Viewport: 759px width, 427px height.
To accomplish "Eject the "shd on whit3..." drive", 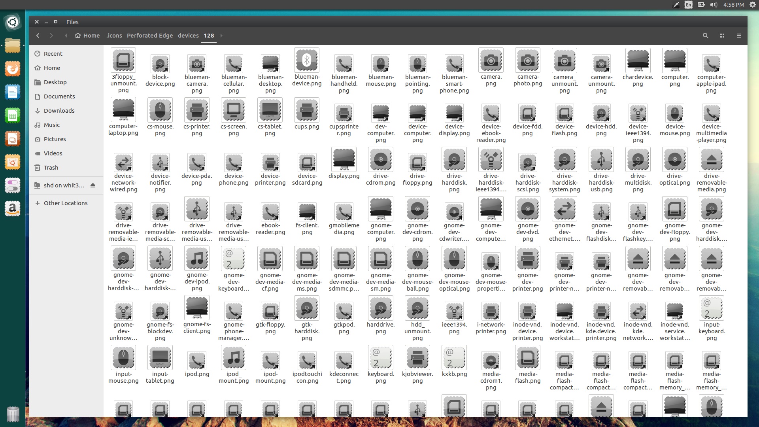I will [x=93, y=185].
